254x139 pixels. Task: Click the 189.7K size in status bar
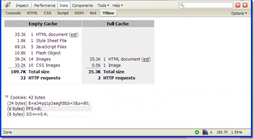tap(222, 132)
